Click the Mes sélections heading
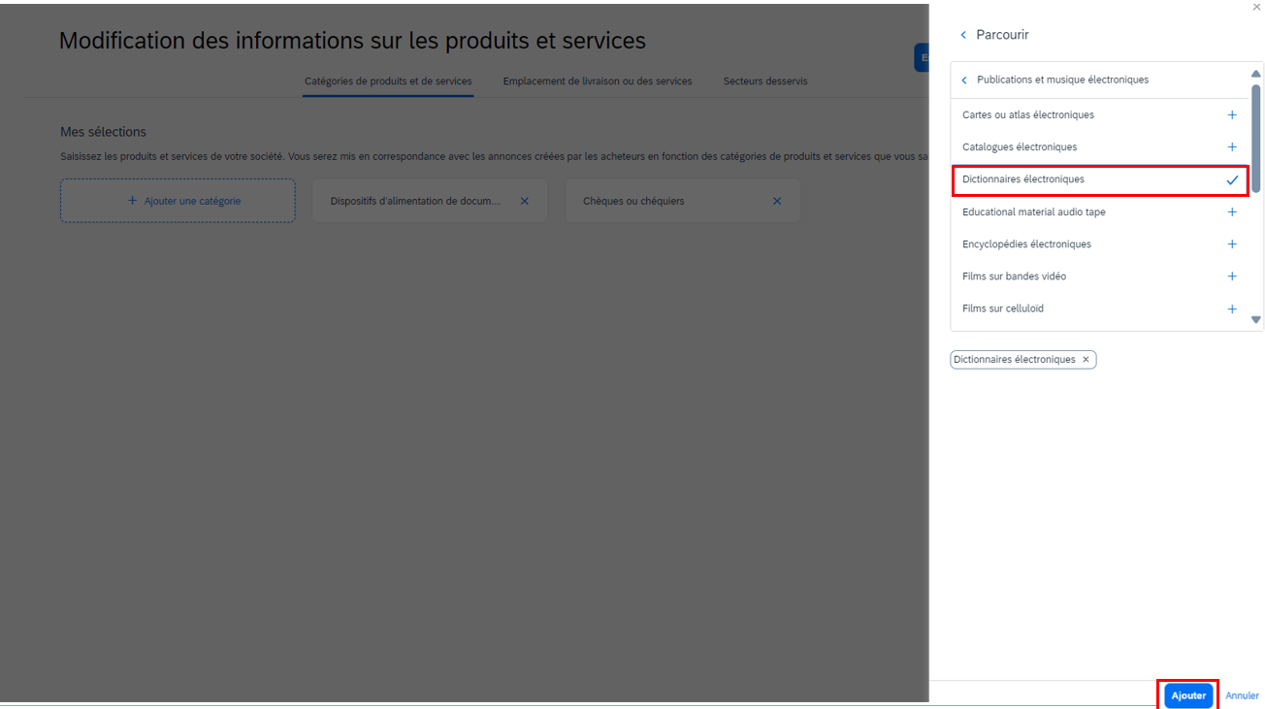Image resolution: width=1265 pixels, height=709 pixels. (103, 132)
